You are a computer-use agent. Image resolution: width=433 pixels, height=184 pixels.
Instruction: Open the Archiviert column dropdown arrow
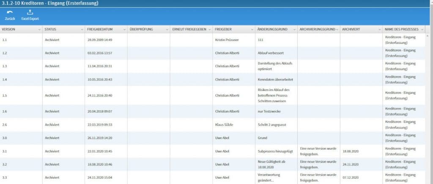click(379, 29)
